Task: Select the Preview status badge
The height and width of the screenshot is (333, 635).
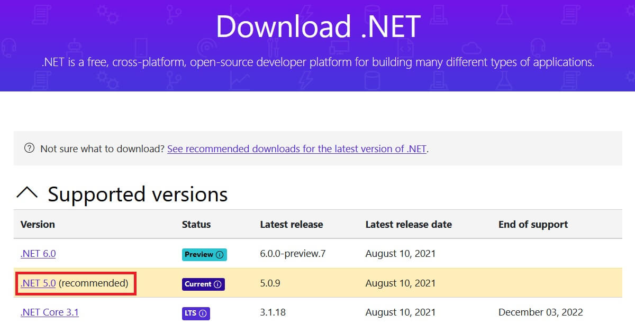Action: [204, 254]
